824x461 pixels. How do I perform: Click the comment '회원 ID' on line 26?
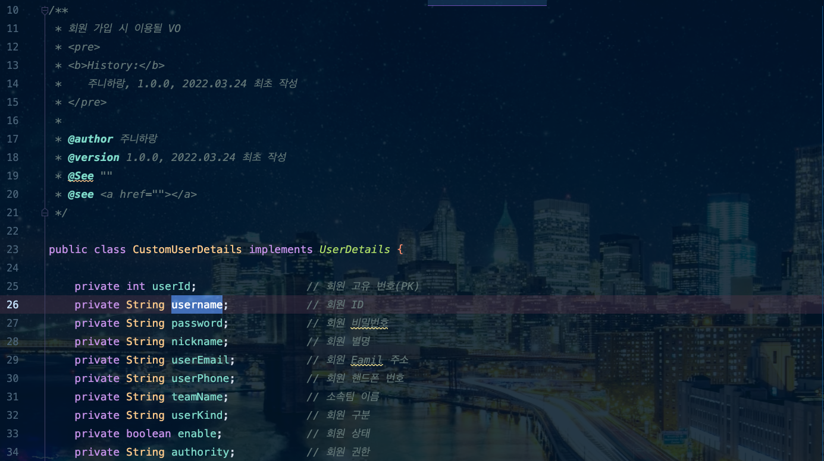click(345, 305)
